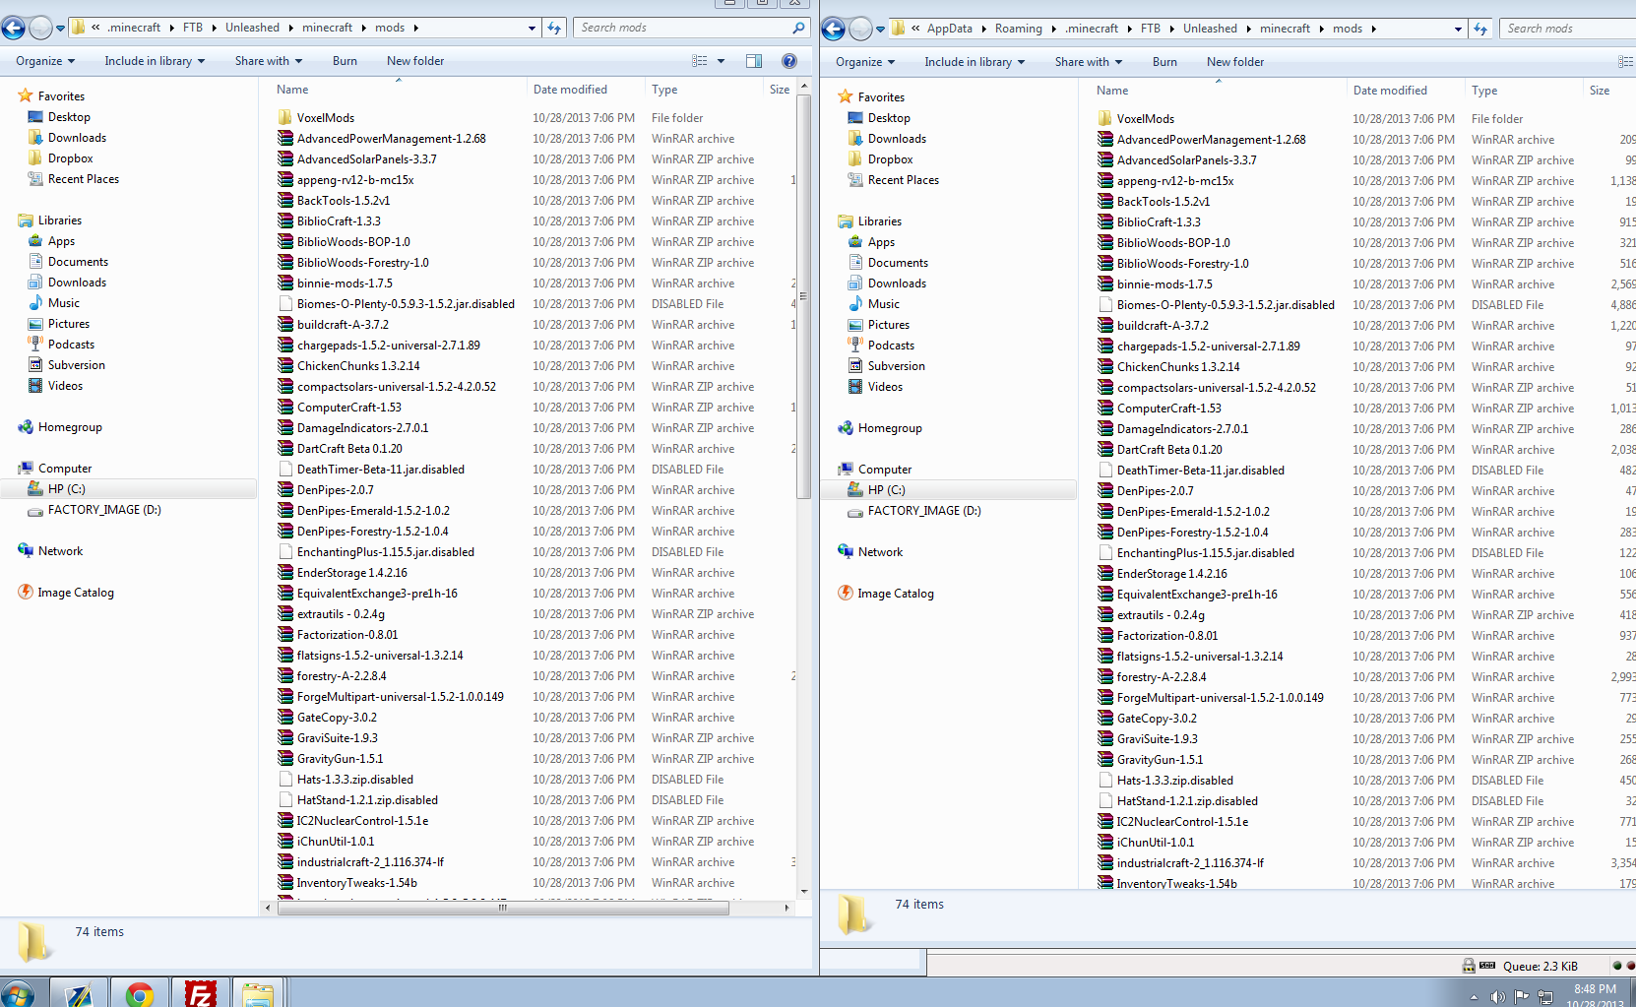Open Share with menu in right window
1636x1007 pixels.
pyautogui.click(x=1089, y=62)
